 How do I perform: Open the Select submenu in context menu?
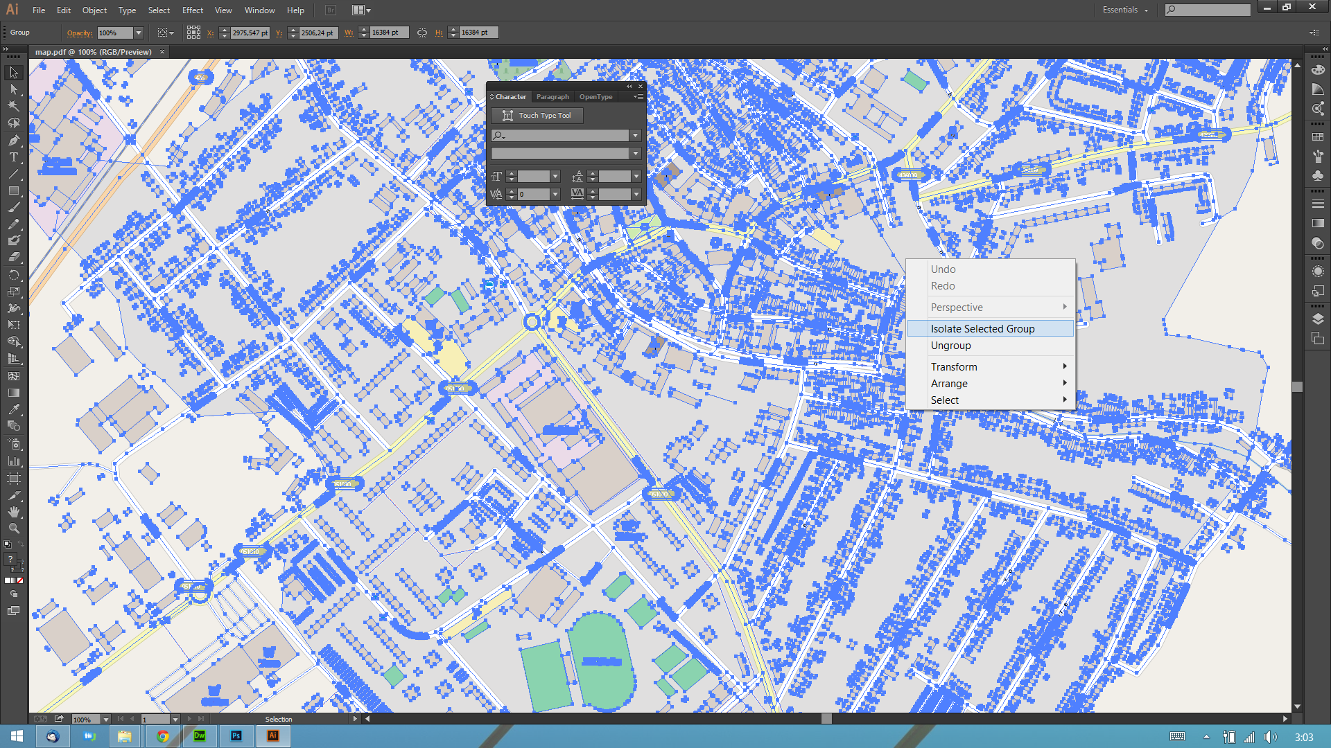coord(991,400)
